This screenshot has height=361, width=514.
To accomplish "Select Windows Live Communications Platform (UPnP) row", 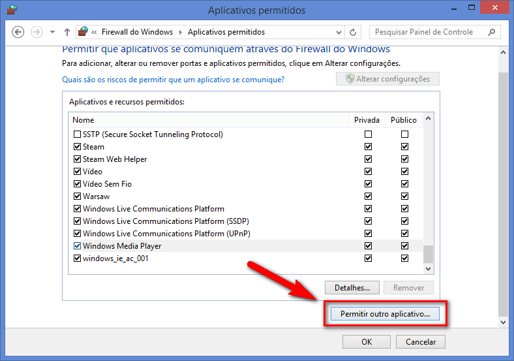I will click(x=245, y=233).
